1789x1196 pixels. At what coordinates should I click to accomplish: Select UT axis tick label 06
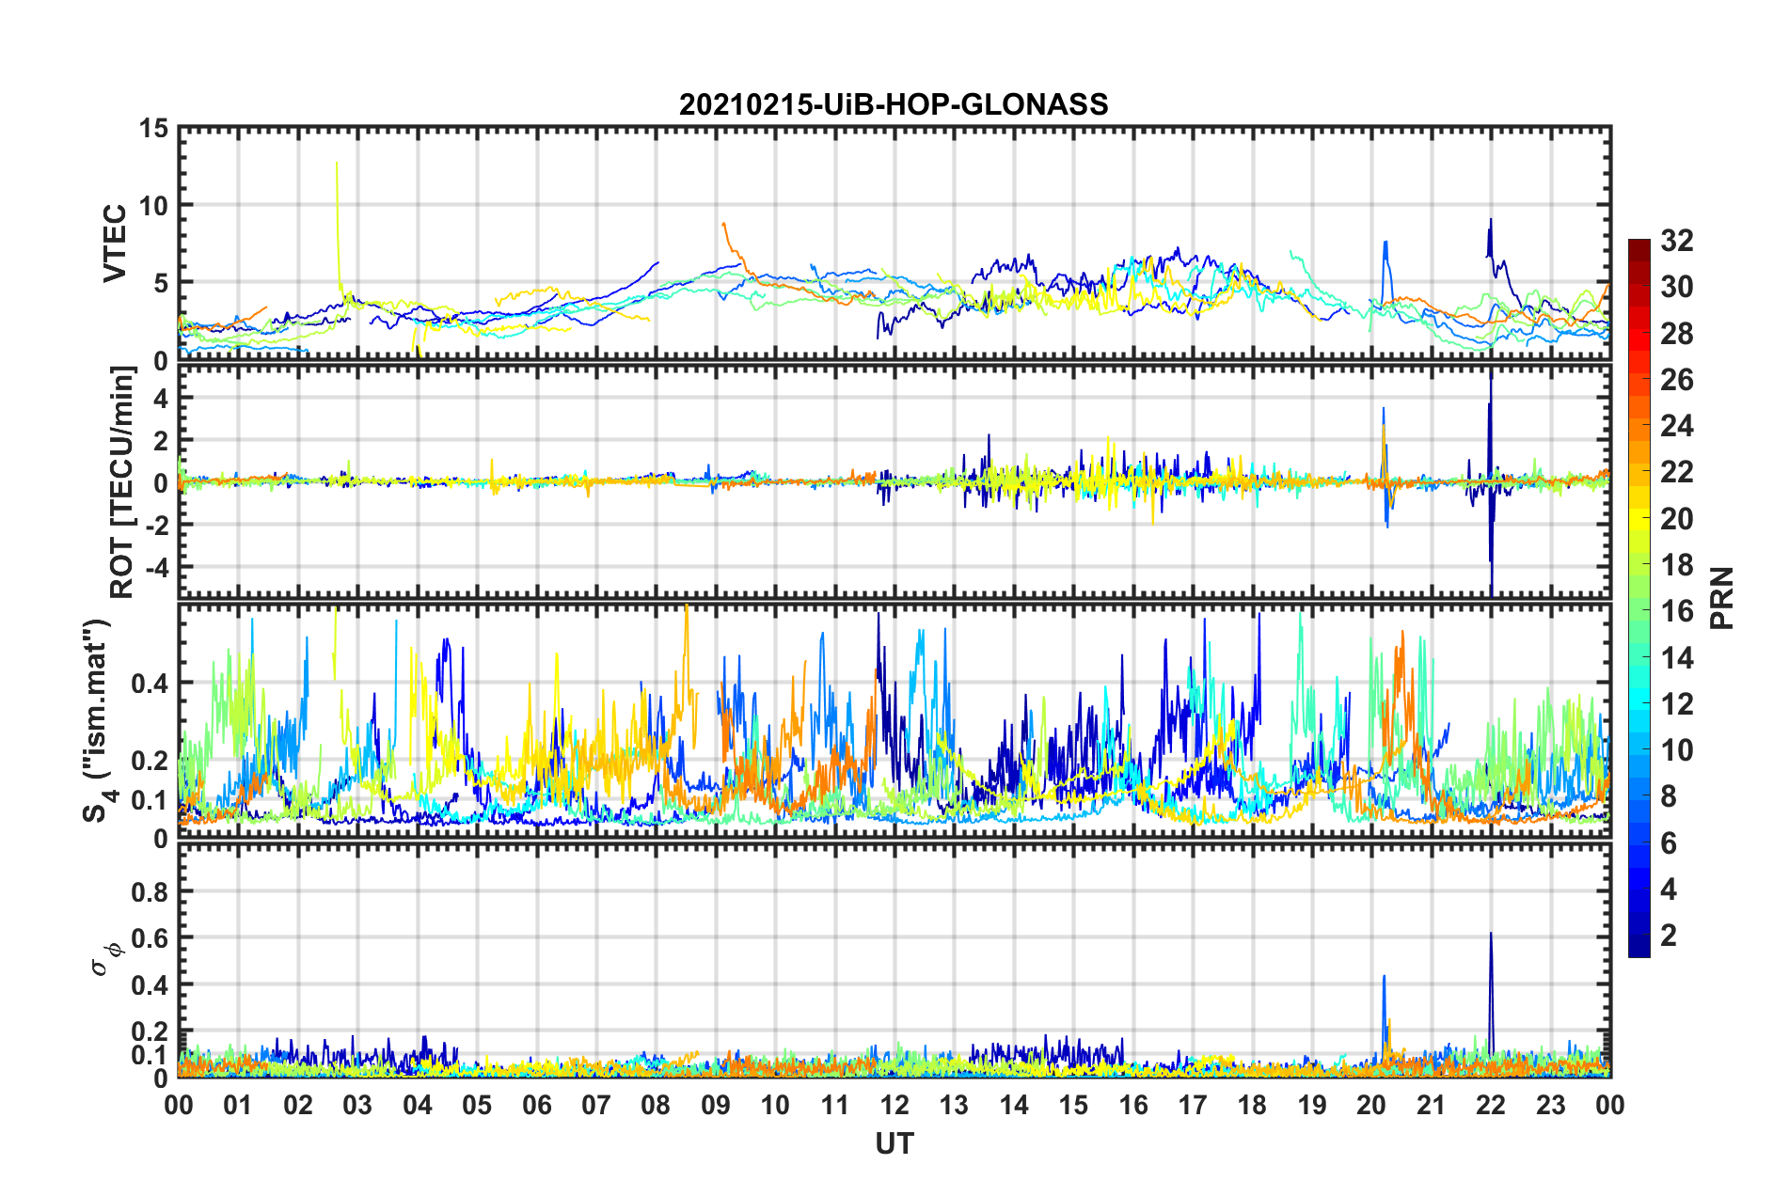[x=537, y=1105]
